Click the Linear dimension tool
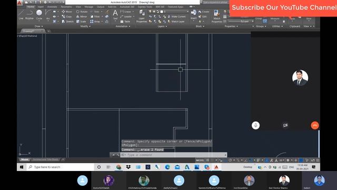The image size is (337, 190). (126, 12)
